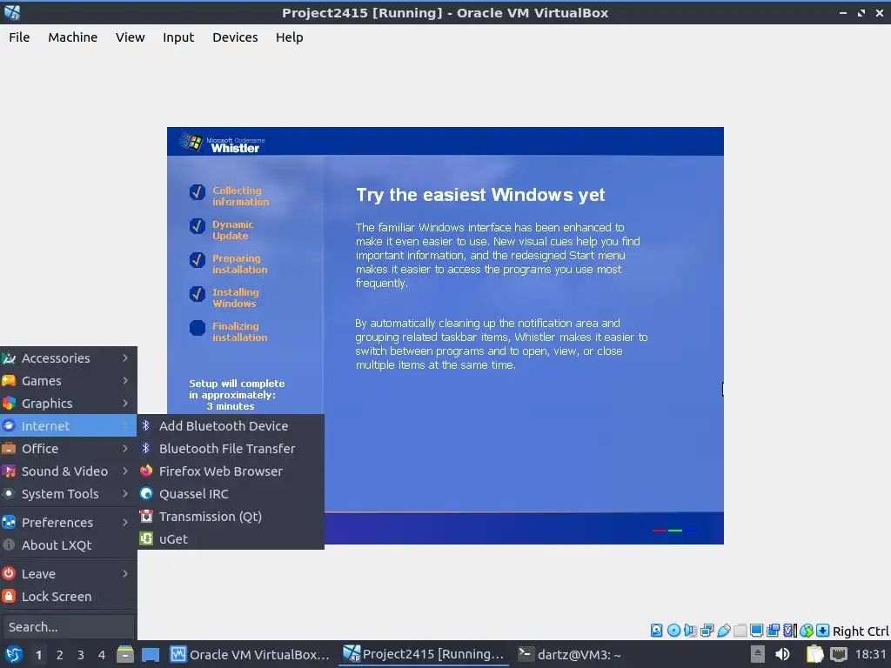The image size is (891, 668).
Task: Expand the Accessories submenu arrow
Action: coord(125,357)
